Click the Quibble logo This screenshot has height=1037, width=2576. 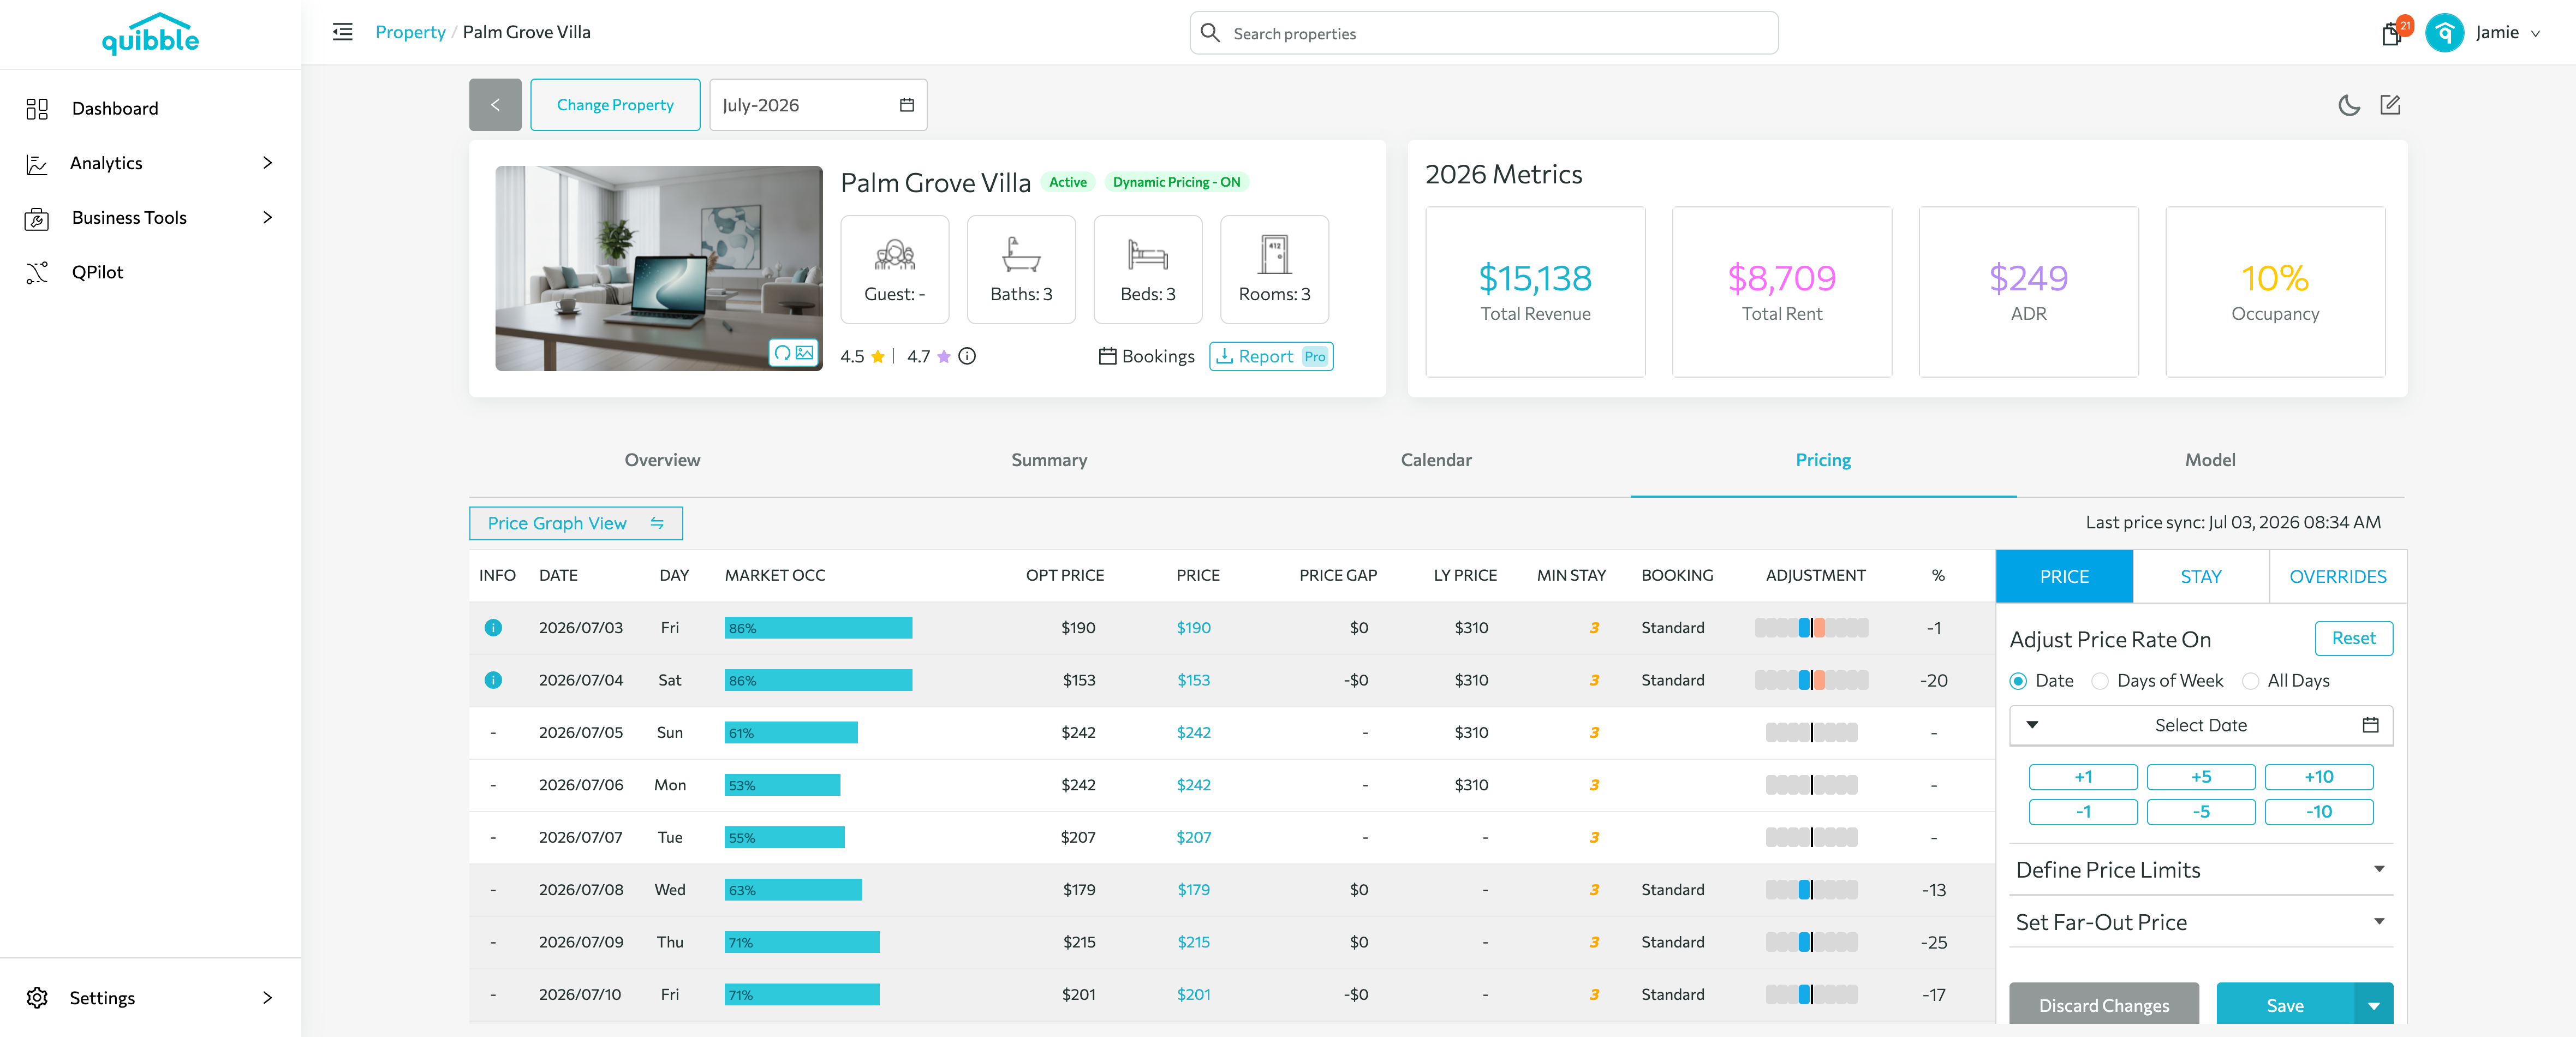coord(150,34)
